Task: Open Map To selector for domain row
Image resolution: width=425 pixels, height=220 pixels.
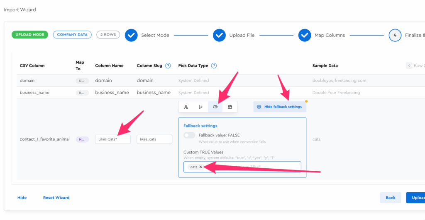Action: [x=82, y=81]
